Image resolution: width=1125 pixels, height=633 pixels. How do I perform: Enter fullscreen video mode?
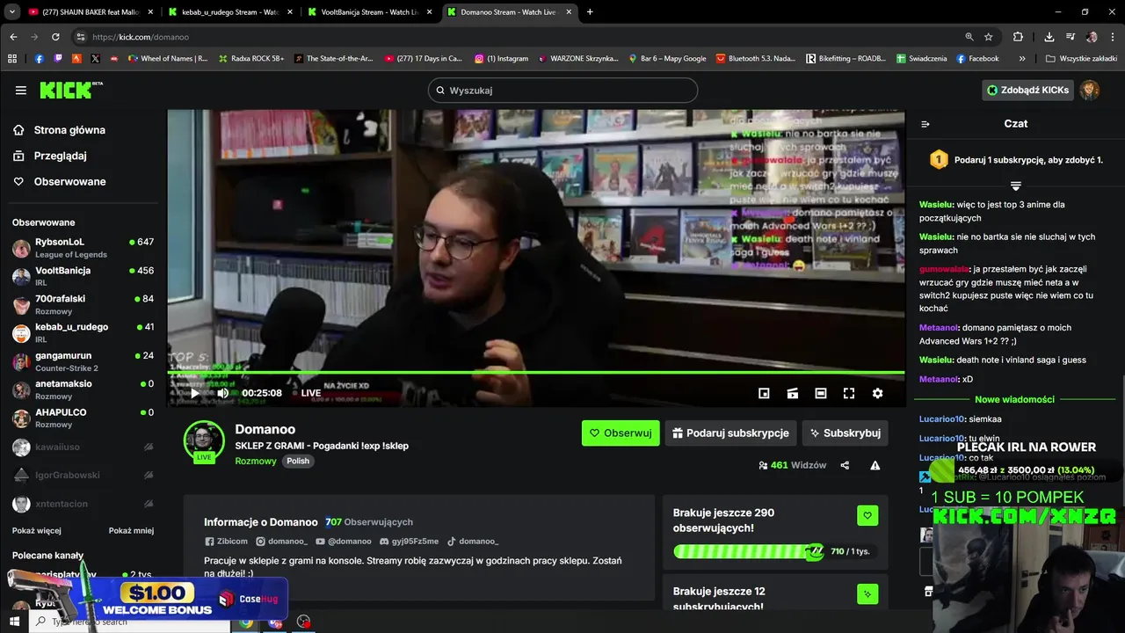(848, 393)
